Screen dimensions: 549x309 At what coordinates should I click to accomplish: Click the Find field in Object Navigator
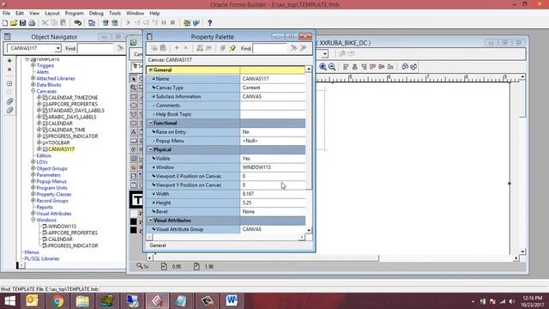tap(96, 48)
